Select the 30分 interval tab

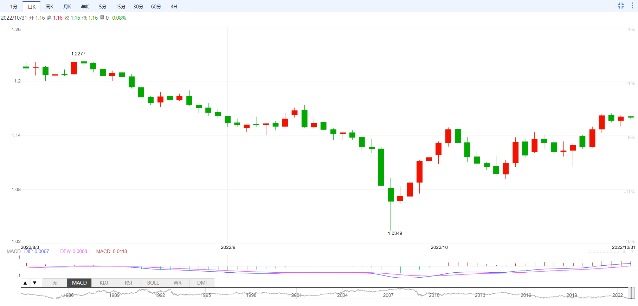click(x=138, y=7)
